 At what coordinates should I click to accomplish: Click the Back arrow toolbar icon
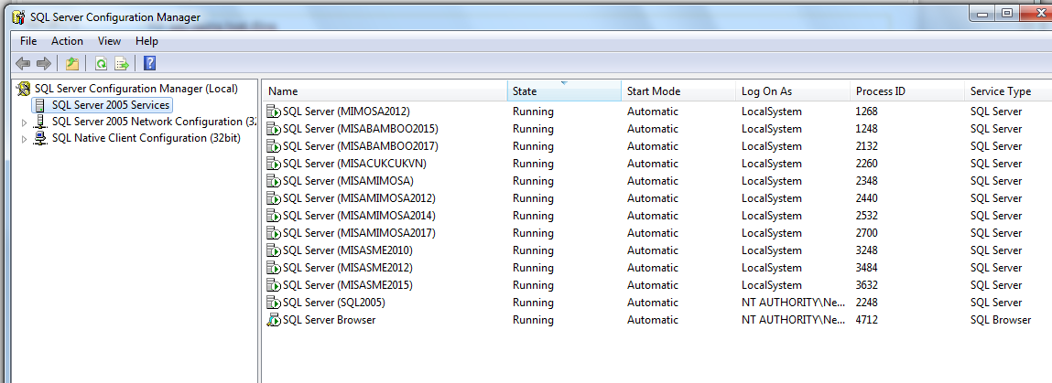[x=23, y=64]
